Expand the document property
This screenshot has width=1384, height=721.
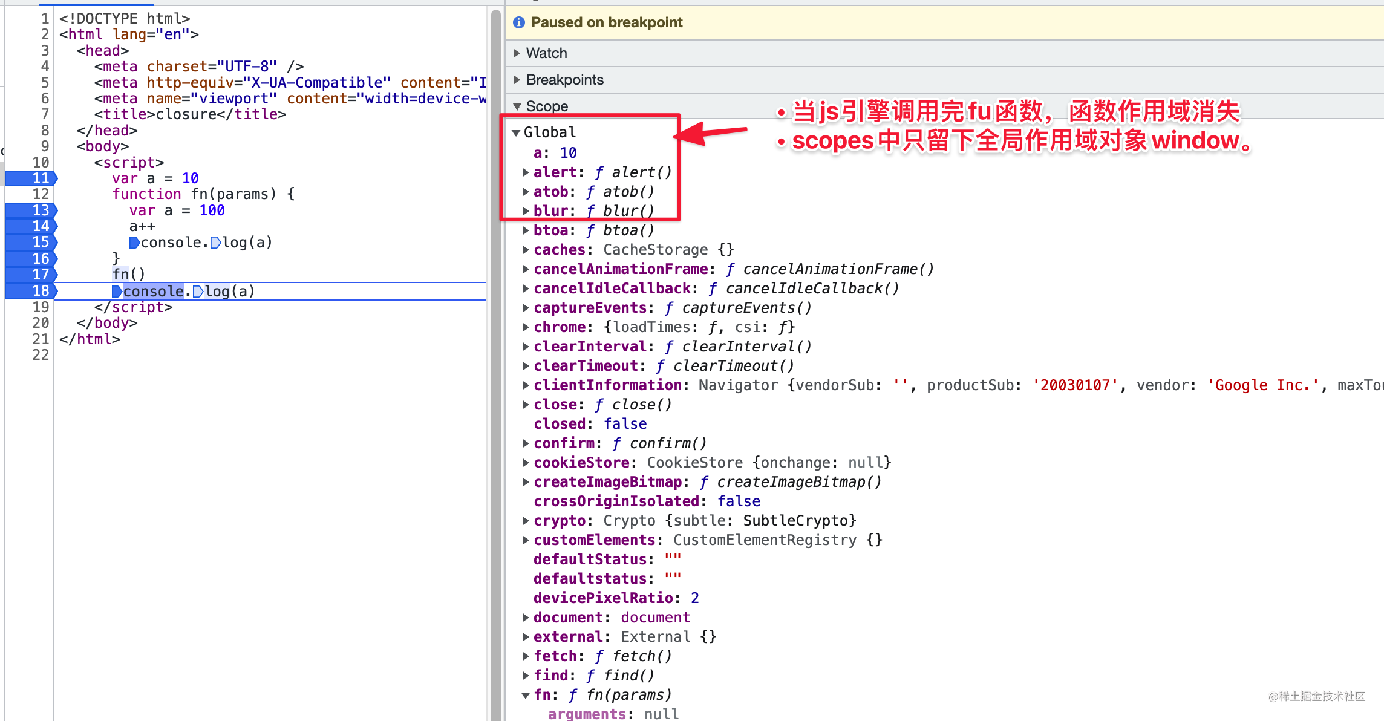click(x=526, y=618)
